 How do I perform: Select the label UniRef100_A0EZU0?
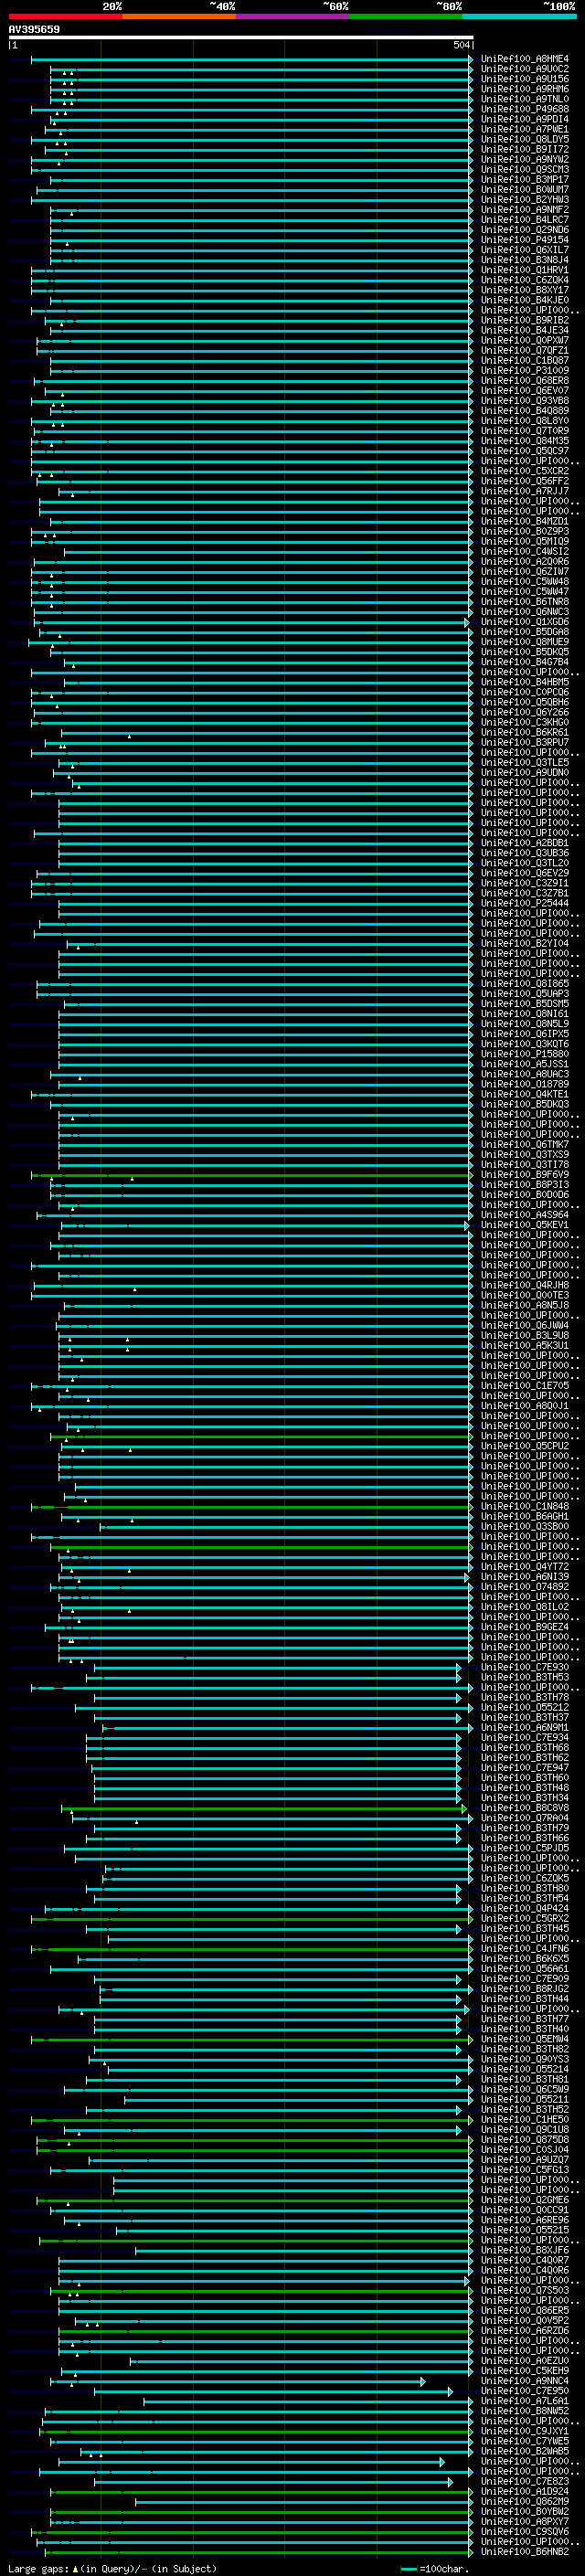pyautogui.click(x=525, y=2361)
